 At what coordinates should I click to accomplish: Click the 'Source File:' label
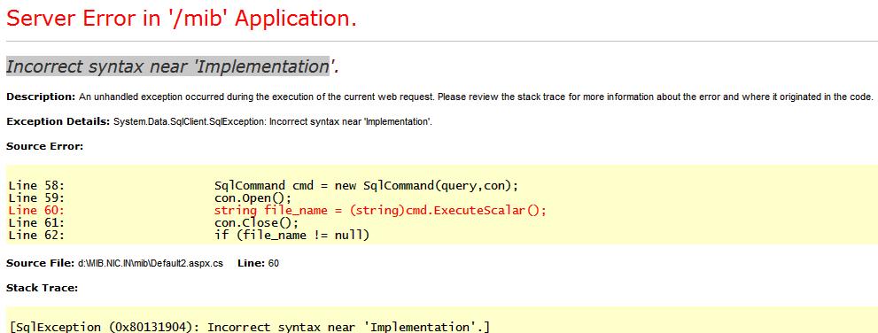pyautogui.click(x=40, y=263)
